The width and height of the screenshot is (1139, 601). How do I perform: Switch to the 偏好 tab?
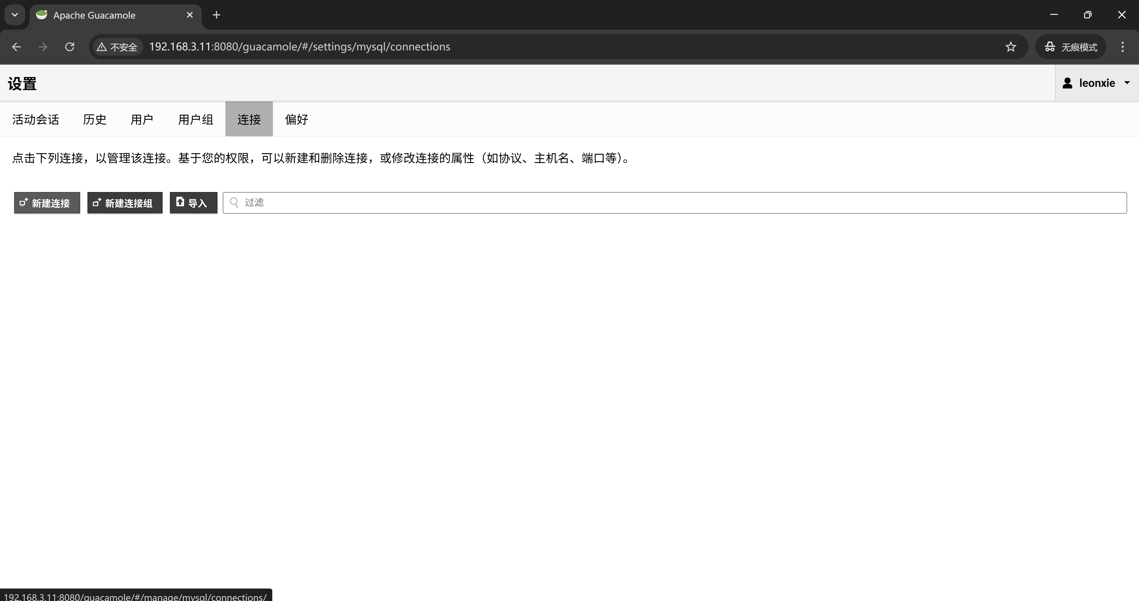(x=296, y=119)
